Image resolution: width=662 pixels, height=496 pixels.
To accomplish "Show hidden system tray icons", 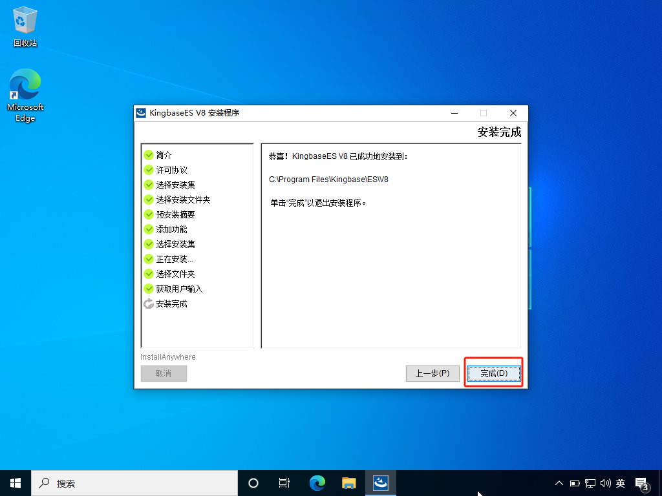I will (x=559, y=483).
